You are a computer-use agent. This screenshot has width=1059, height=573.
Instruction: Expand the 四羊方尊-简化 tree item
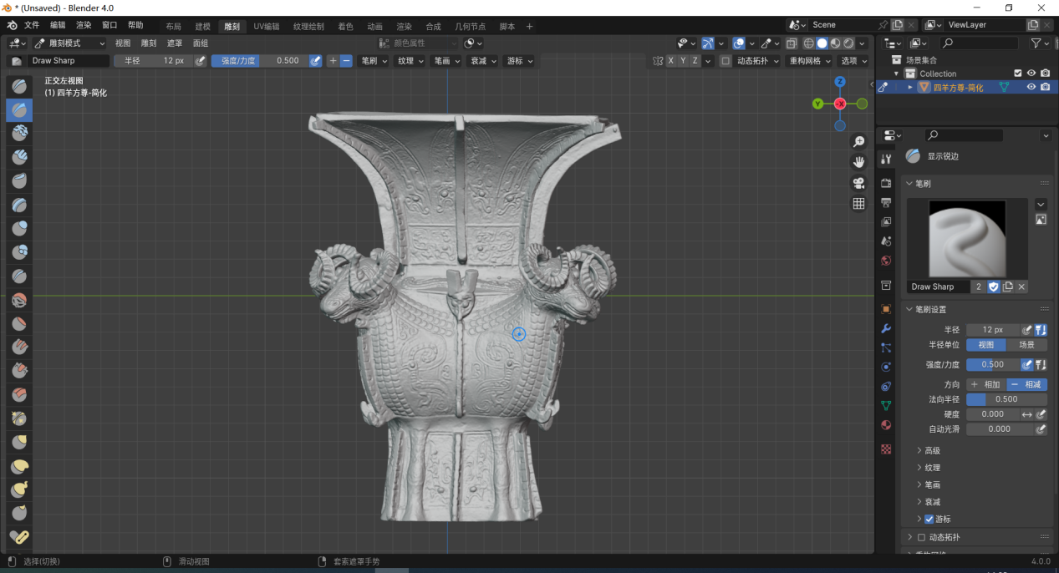910,87
